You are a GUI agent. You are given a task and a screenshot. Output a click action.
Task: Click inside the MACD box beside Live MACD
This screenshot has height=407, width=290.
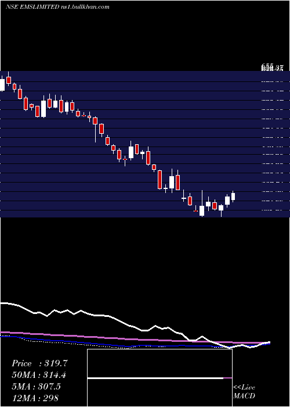pos(159,378)
